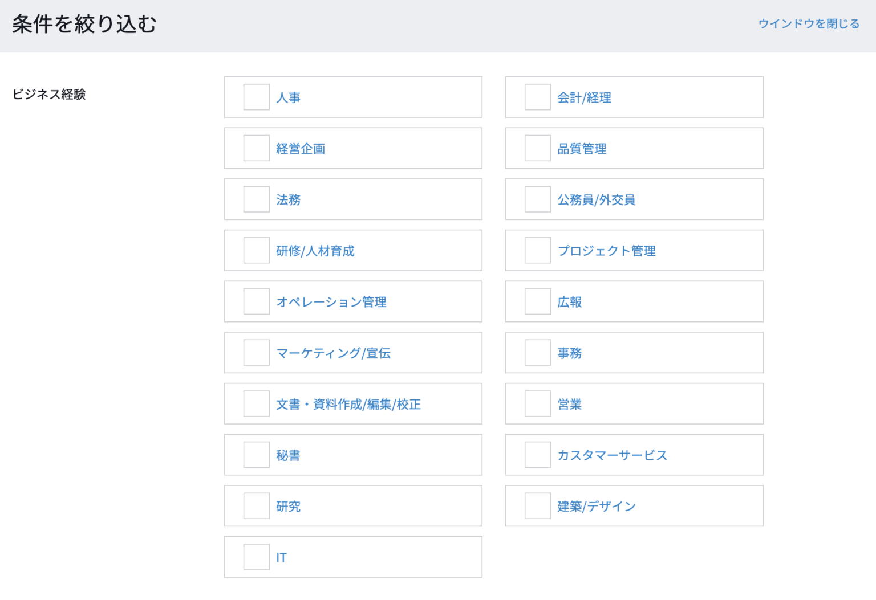Enable the IT checkbox
876x600 pixels.
(256, 557)
